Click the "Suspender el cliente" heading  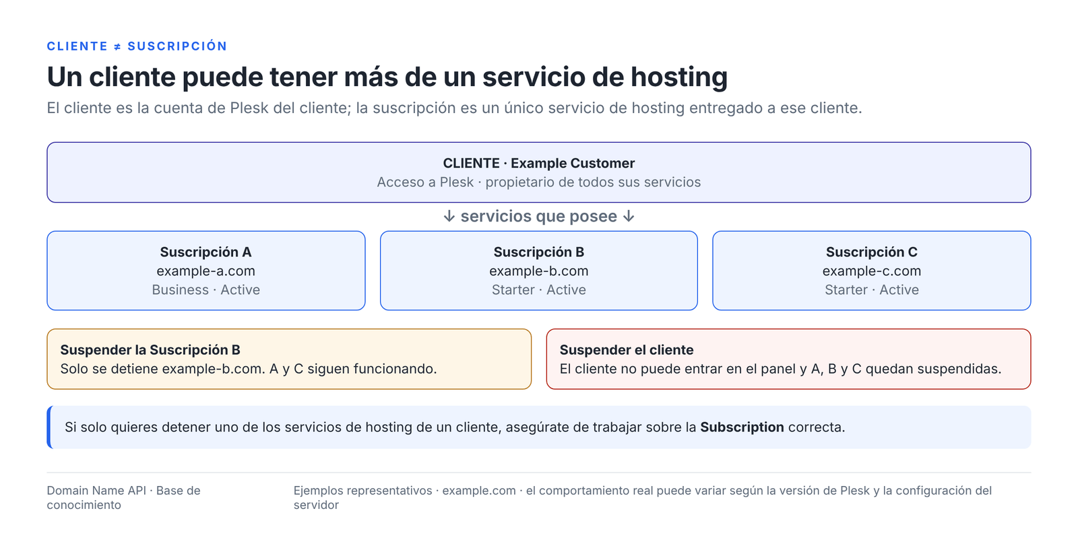(627, 349)
